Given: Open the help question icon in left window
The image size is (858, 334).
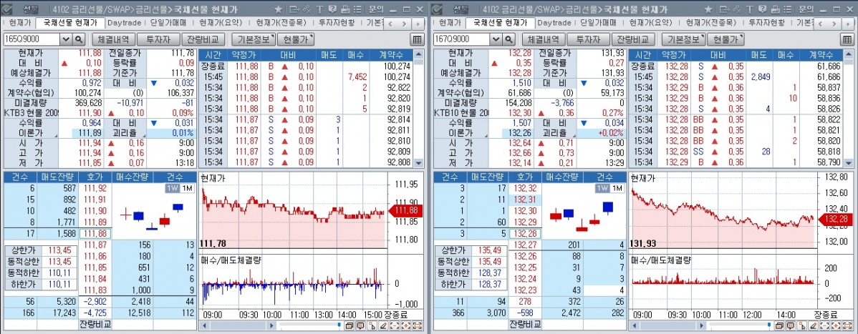Looking at the screenshot, I should 332,9.
